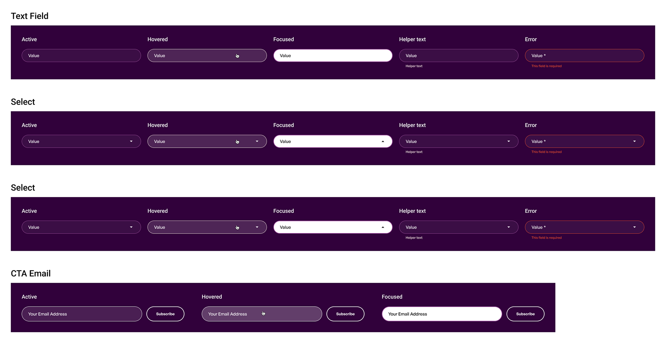
Task: Open the Error select arrow in lower Select section
Action: [634, 227]
